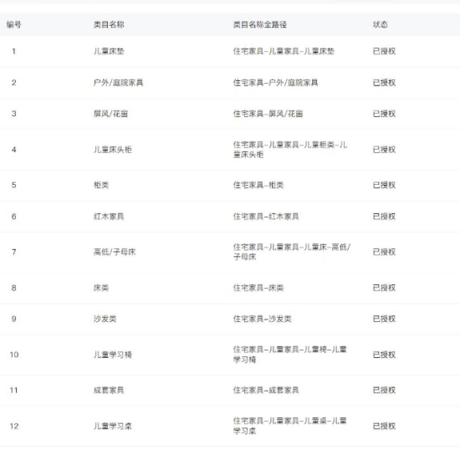Click the 屏风/花窗 category name in row 3

(x=111, y=114)
